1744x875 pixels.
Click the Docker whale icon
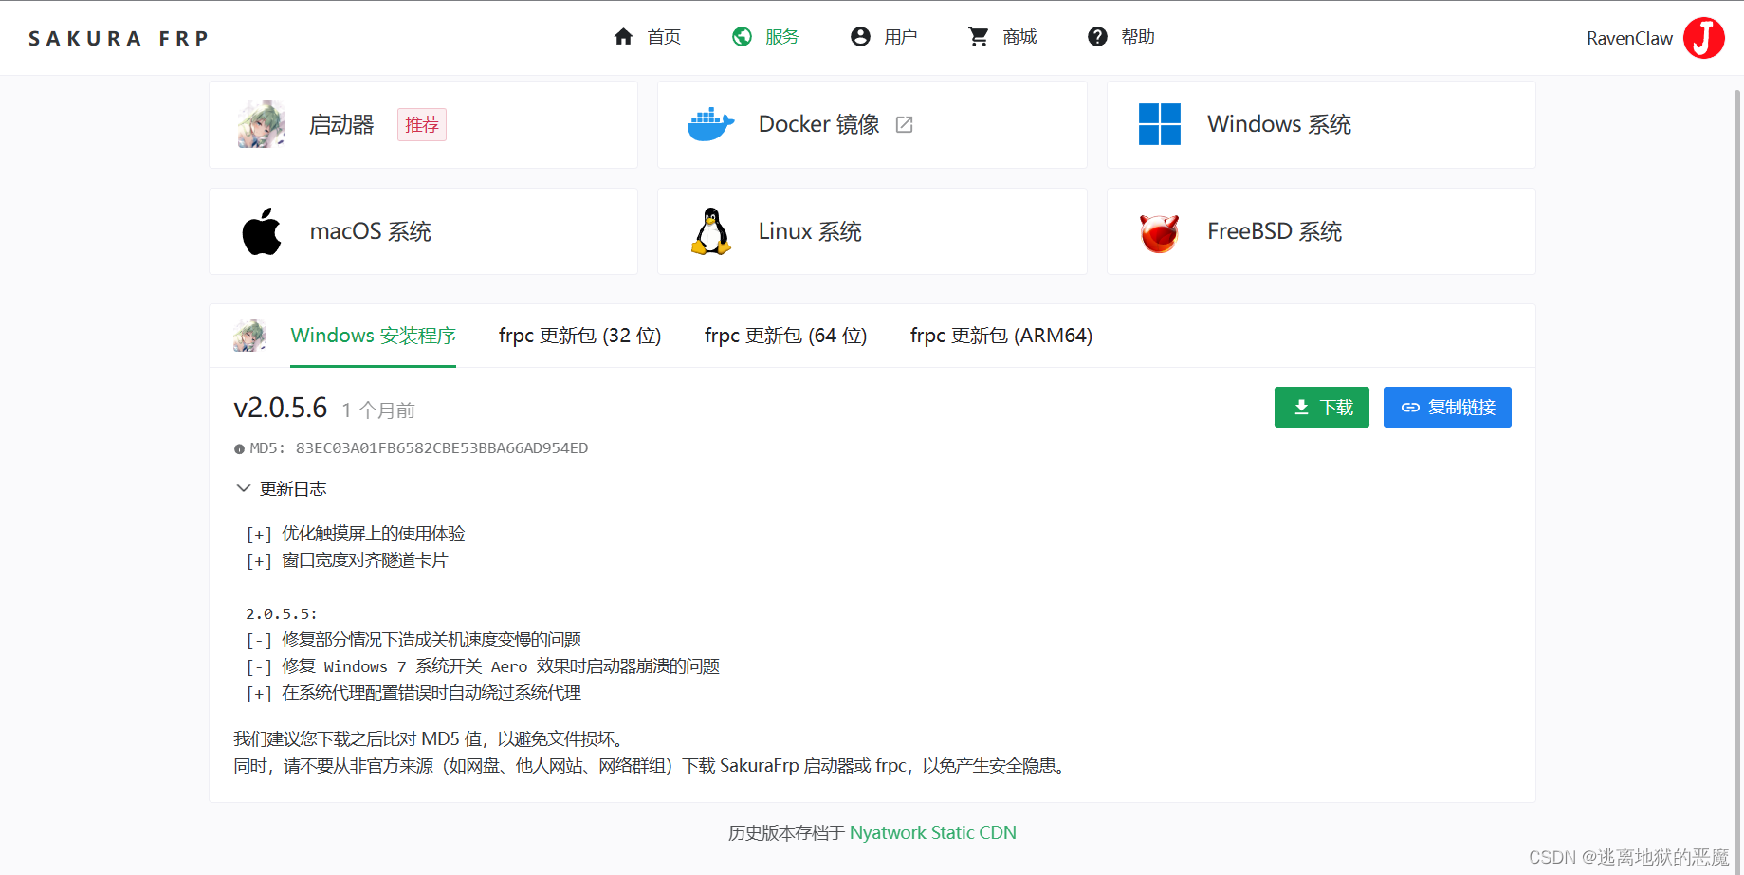coord(710,124)
